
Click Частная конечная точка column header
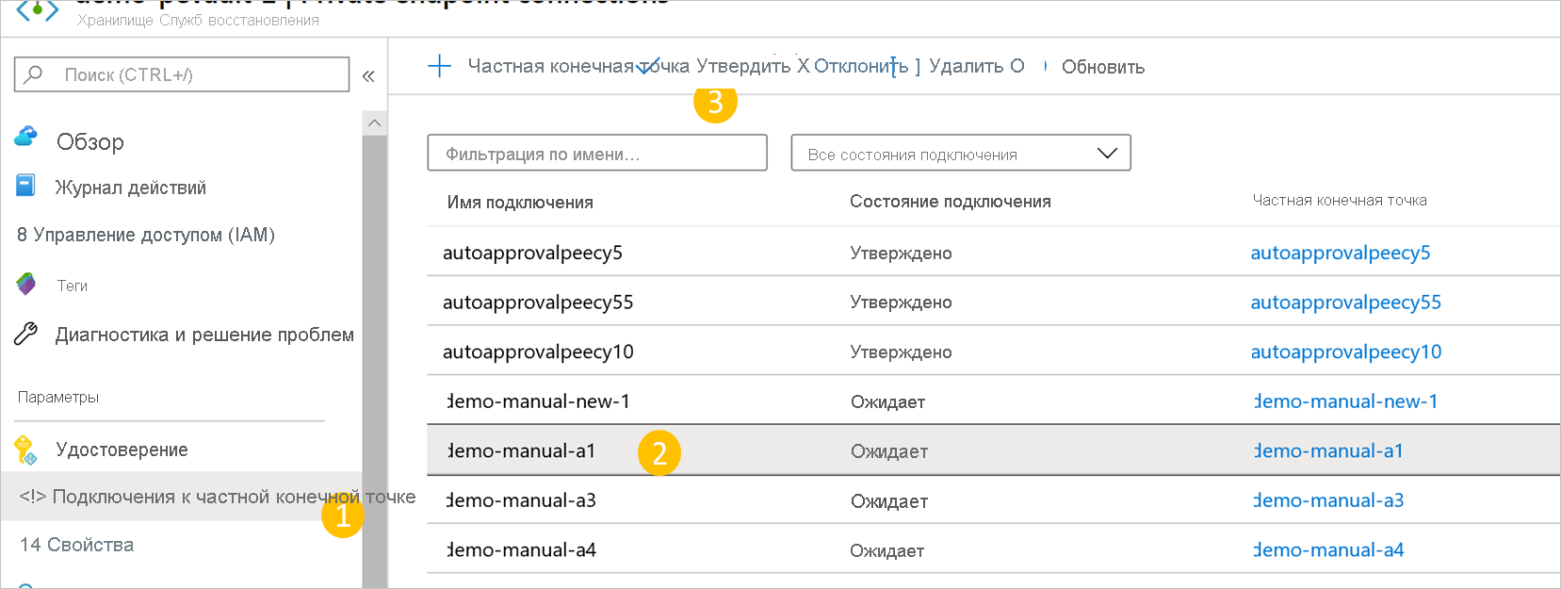tap(1340, 200)
